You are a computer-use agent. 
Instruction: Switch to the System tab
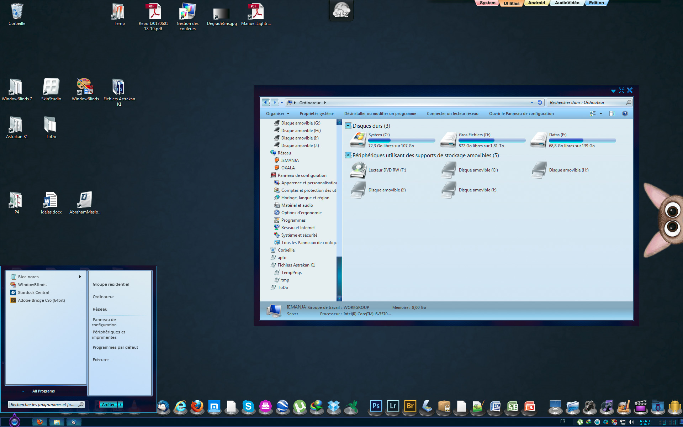(487, 3)
